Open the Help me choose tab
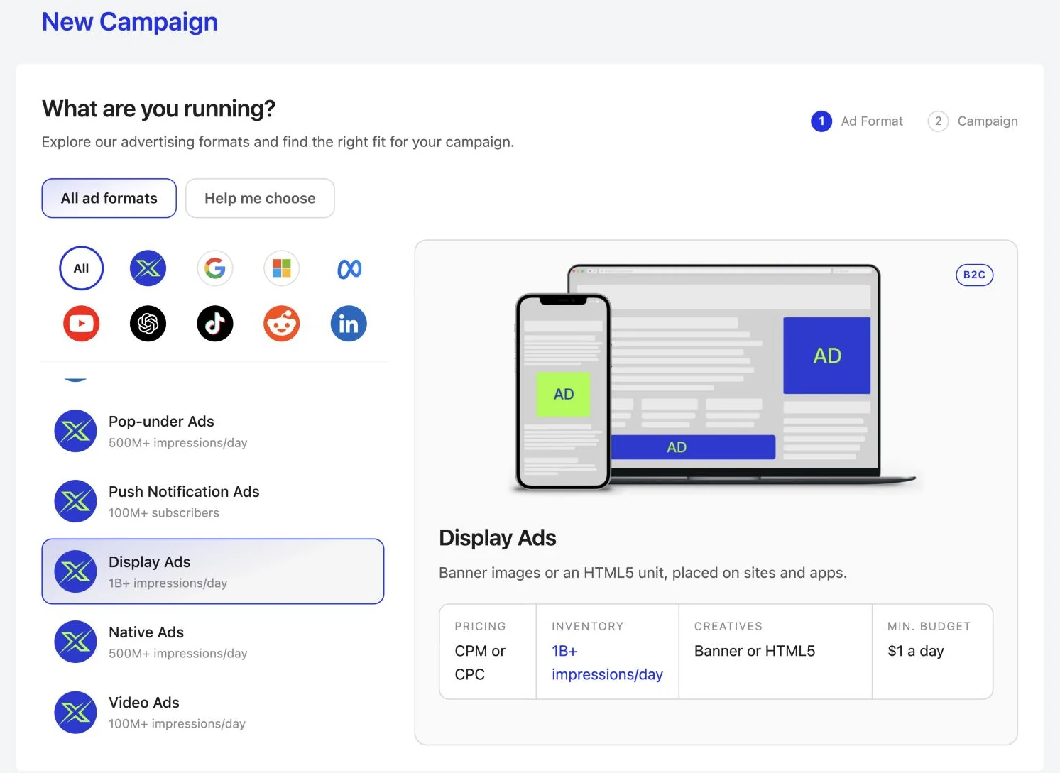Image resolution: width=1060 pixels, height=773 pixels. pos(260,198)
